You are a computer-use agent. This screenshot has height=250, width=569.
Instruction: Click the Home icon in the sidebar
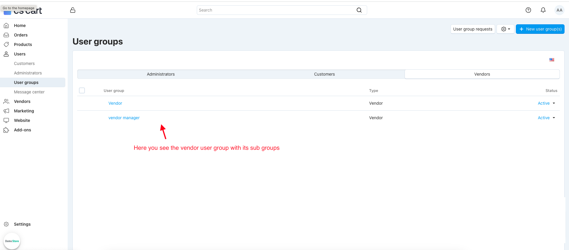click(x=6, y=26)
